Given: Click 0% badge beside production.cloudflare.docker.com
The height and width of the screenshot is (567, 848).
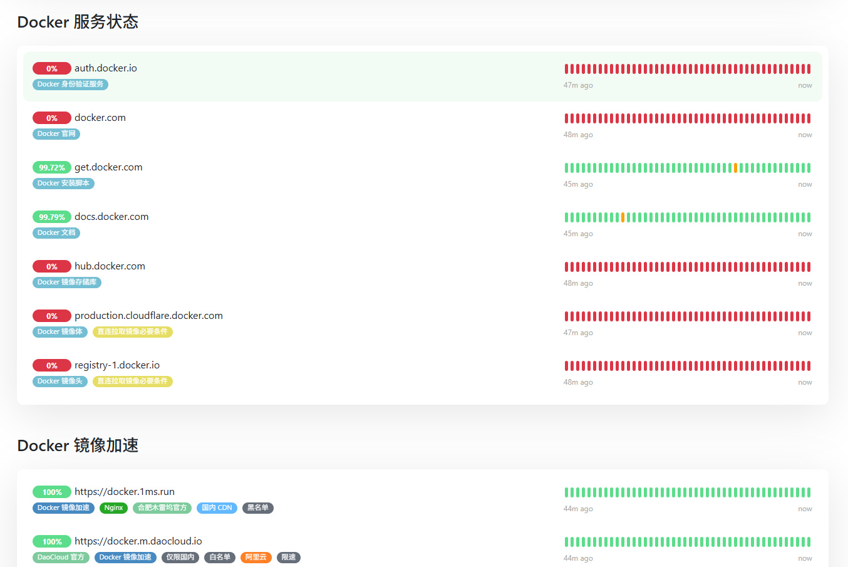Looking at the screenshot, I should tap(52, 316).
